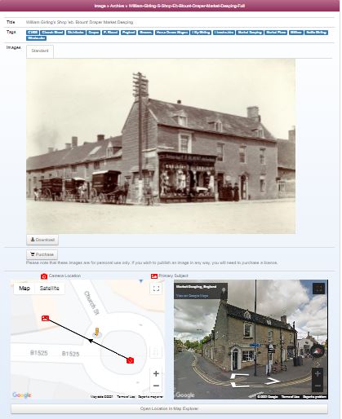Click the Street View compass control
The image size is (342, 419).
click(318, 351)
